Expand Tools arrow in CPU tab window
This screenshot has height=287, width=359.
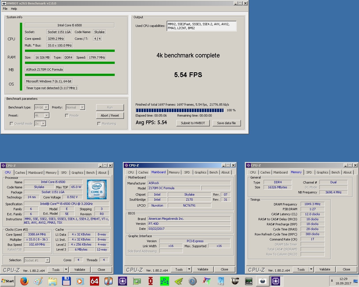coord(66,270)
